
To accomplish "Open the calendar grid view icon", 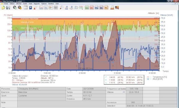I will click(26, 8).
